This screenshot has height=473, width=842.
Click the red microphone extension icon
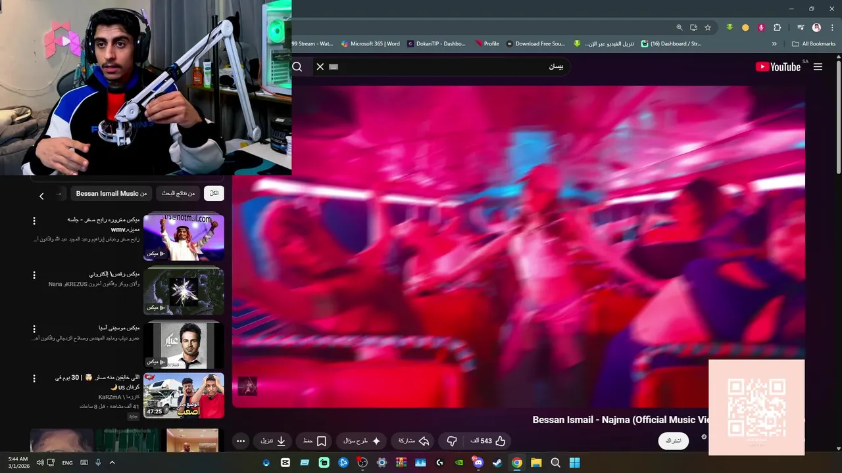[x=761, y=28]
